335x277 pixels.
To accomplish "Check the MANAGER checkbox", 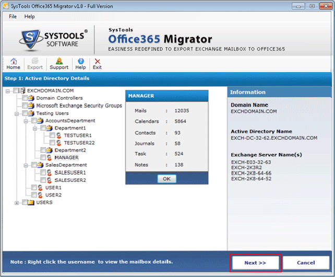I will (43, 157).
